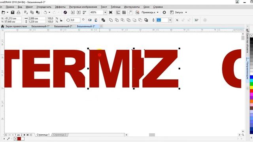
Task: Click the object width field 2,889 см
Action: click(37, 19)
